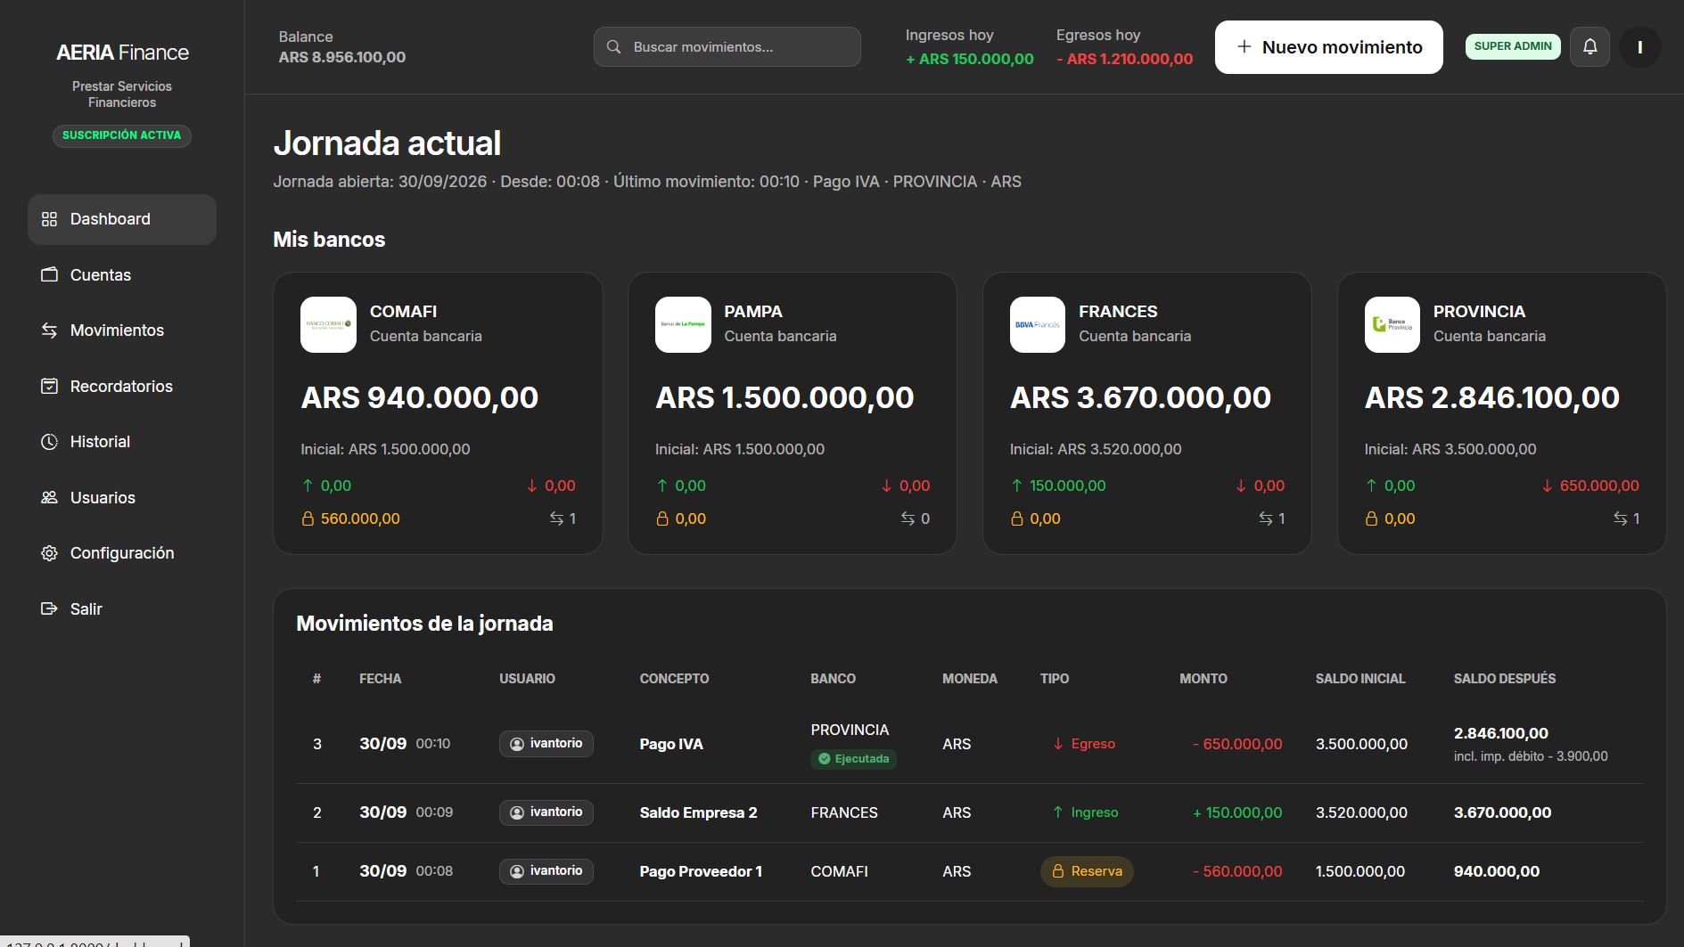1684x947 pixels.
Task: Click the transfers icon in PROVINCIA card
Action: (x=1620, y=518)
